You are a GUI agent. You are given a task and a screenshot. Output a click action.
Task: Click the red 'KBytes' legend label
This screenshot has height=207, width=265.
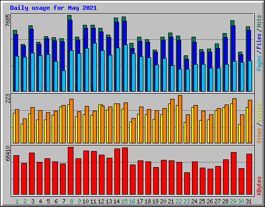click(259, 186)
